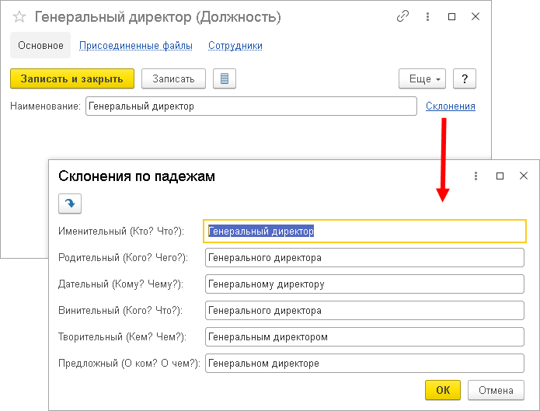Viewport: 540px width, 411px height.
Task: Click the document report icon button
Action: [224, 78]
